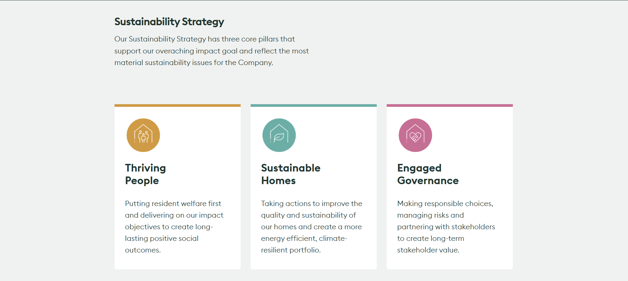The height and width of the screenshot is (281, 628).
Task: Click the teal bar above Sustainable Homes card
Action: (314, 105)
